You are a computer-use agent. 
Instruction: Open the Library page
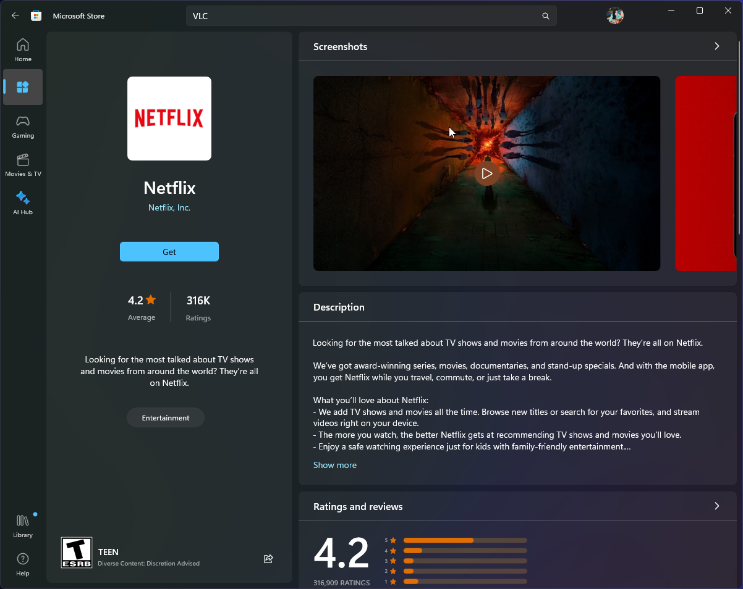23,526
